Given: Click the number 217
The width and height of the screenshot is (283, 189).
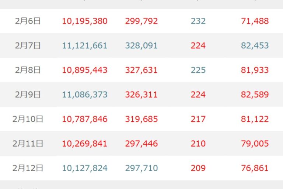Looking at the screenshot, I should [198, 119].
